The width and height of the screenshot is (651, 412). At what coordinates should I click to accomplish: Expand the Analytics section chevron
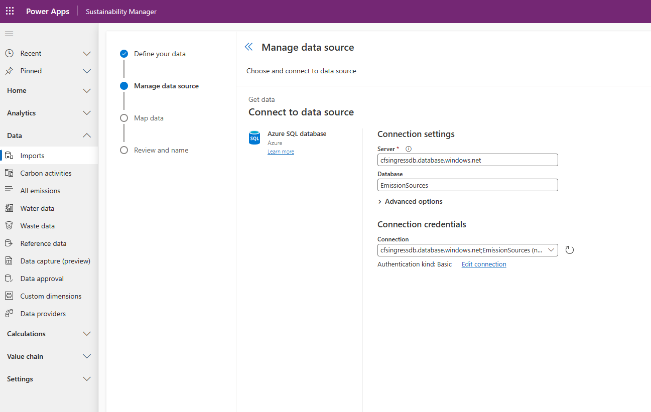tap(87, 113)
